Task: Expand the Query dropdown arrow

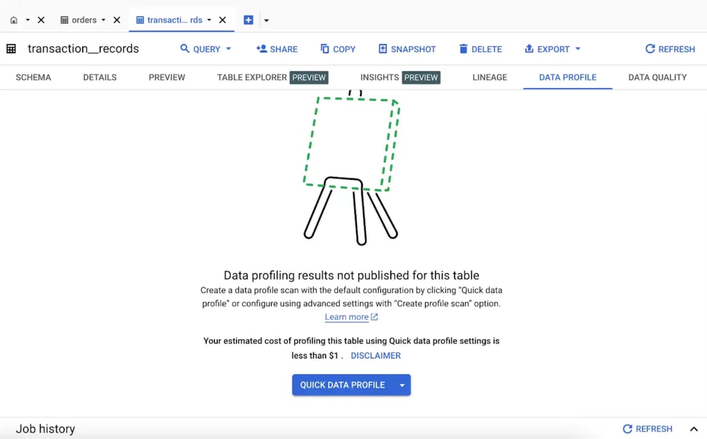Action: (x=229, y=49)
